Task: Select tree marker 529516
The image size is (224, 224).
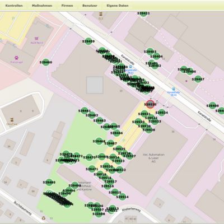Action: 108,186
